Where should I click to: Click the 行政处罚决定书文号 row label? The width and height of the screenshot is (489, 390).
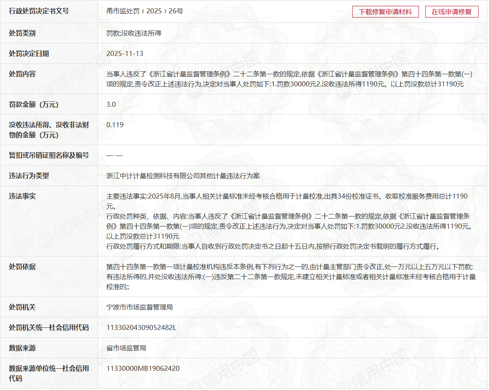coord(39,11)
